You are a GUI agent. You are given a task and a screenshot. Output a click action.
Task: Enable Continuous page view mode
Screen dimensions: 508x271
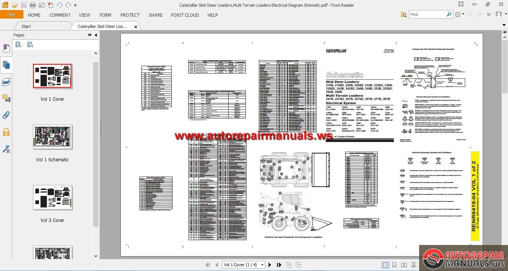pos(395,265)
